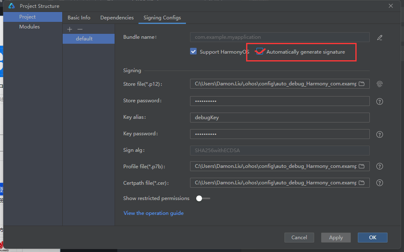
Task: Click help icon next to Certpath file
Action: [380, 183]
